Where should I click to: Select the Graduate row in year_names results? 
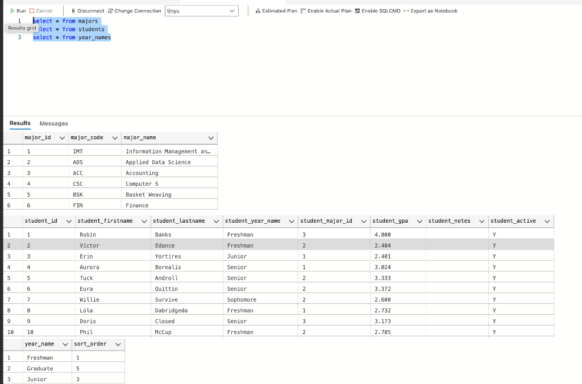tap(40, 368)
